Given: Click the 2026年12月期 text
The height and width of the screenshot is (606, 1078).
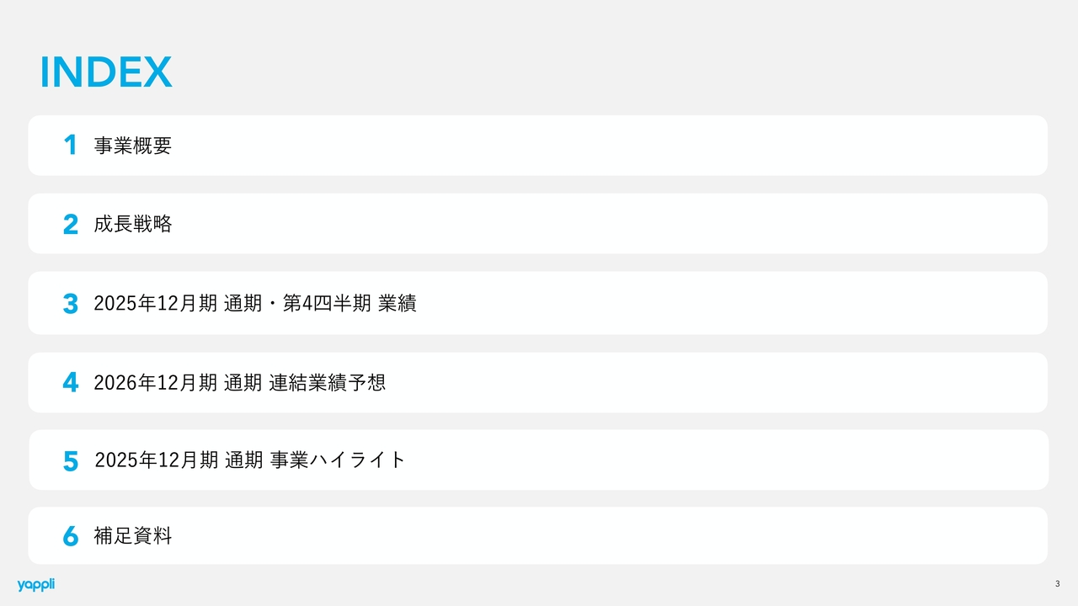Looking at the screenshot, I should 156,383.
